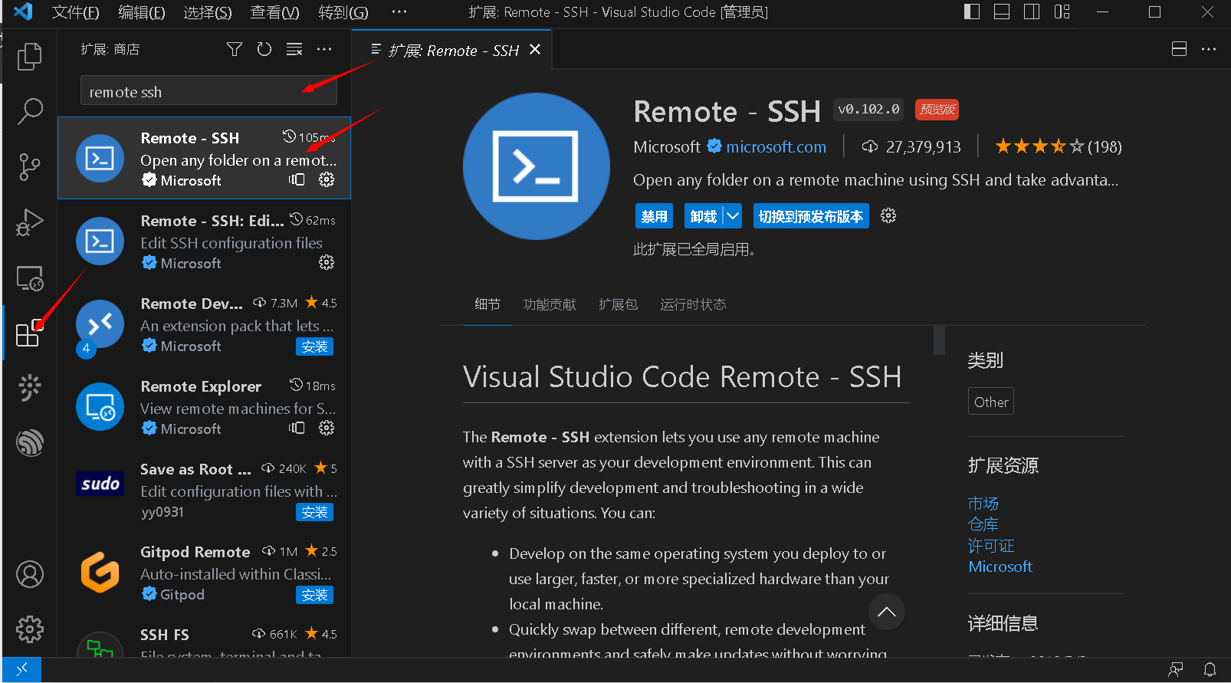1231x683 pixels.
Task: Open manage gear for Remote Explorer item
Action: tap(327, 428)
